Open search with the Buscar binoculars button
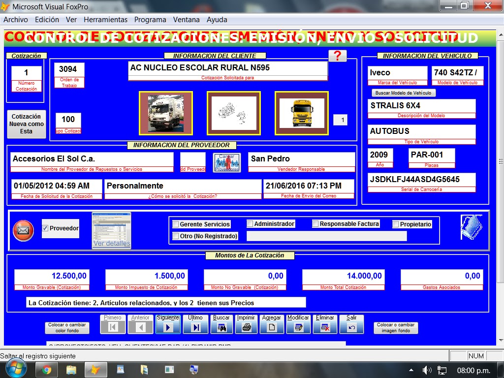504x378 pixels. (221, 324)
